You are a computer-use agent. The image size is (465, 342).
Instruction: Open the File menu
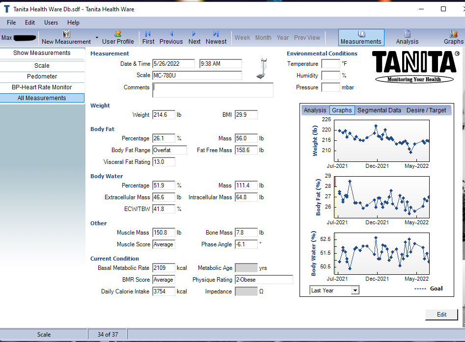11,23
